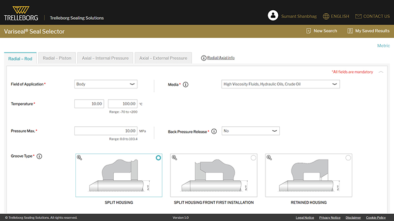The height and width of the screenshot is (221, 394).
Task: Select the Split Housing radio button
Action: pyautogui.click(x=158, y=158)
